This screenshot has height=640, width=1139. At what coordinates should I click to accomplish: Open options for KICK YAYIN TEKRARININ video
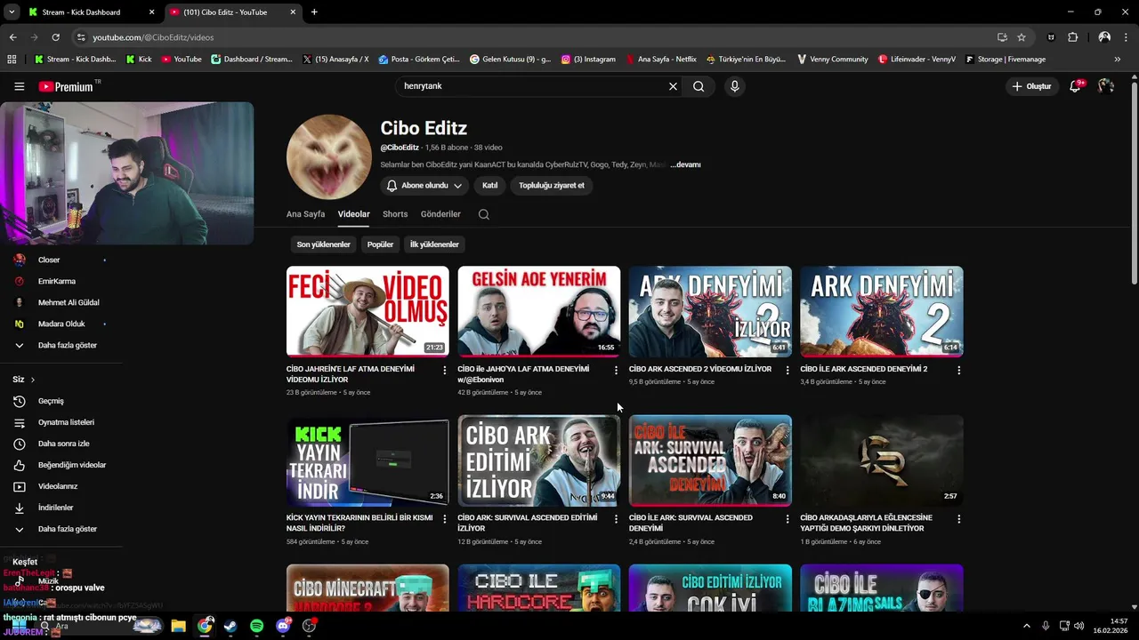tap(445, 519)
